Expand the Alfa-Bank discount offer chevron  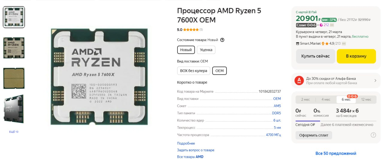point(375,81)
